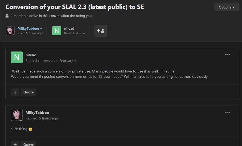Open nilead profile from message author name
242x146 pixels.
tap(31, 55)
